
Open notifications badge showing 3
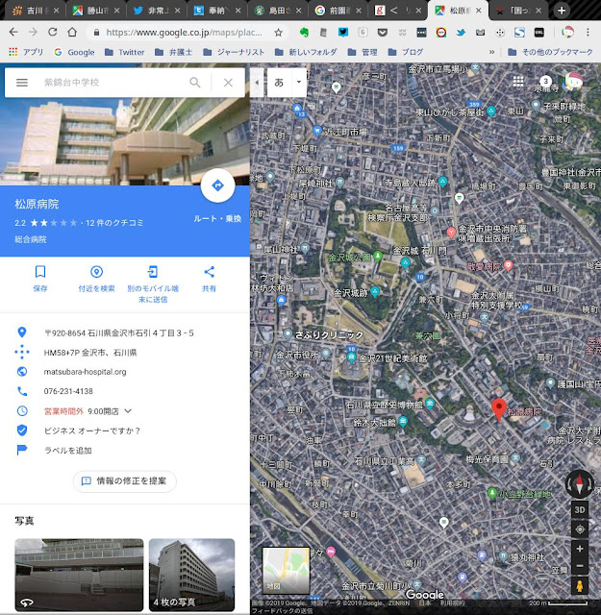545,82
